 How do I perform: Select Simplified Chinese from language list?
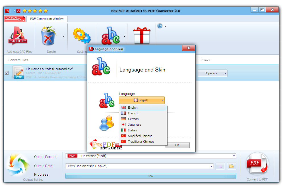tap(143, 136)
